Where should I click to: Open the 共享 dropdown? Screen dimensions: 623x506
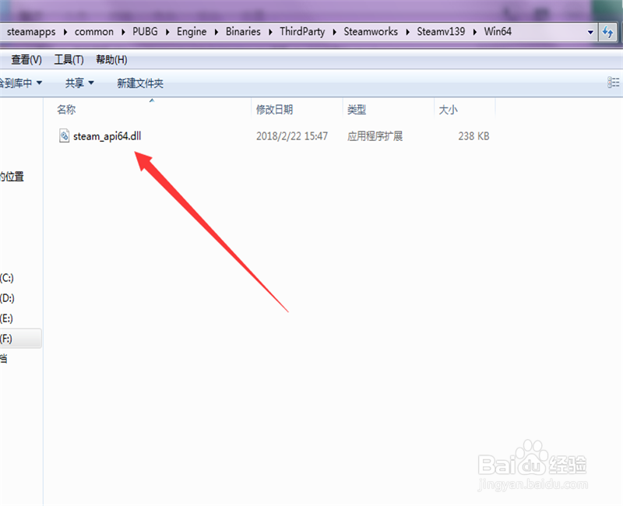79,83
